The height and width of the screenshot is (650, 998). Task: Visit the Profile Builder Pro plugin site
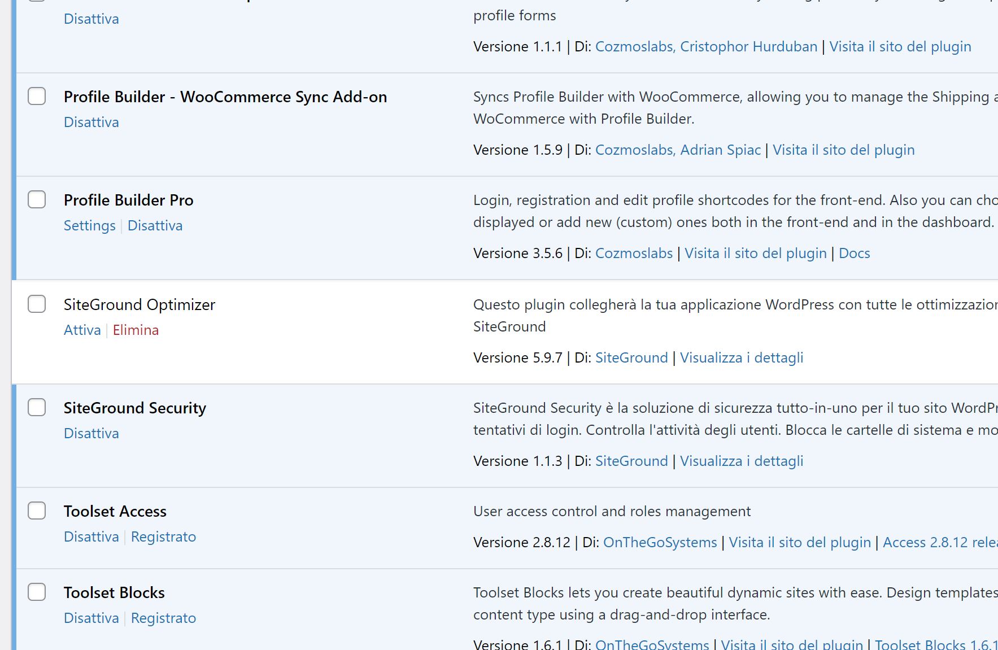tap(756, 253)
